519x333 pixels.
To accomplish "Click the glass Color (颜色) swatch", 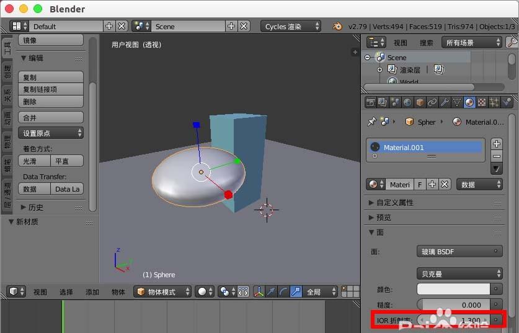I will pos(453,289).
